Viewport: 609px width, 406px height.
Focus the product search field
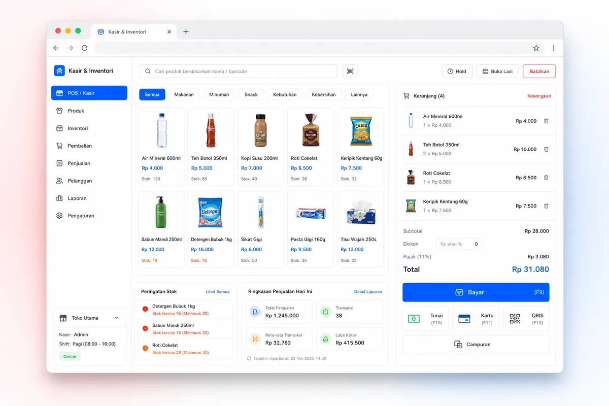(x=239, y=72)
